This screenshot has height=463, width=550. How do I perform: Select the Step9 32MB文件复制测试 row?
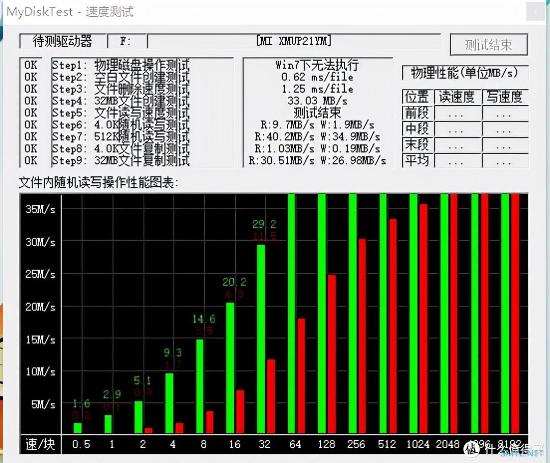[121, 161]
